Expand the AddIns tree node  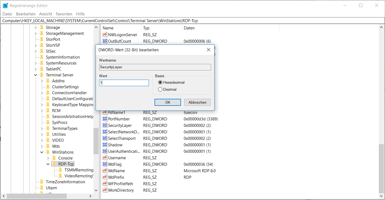click(42, 81)
